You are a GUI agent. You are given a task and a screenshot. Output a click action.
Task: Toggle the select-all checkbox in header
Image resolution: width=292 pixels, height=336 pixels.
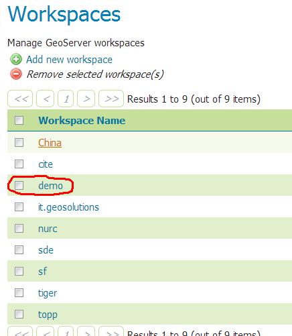point(19,120)
